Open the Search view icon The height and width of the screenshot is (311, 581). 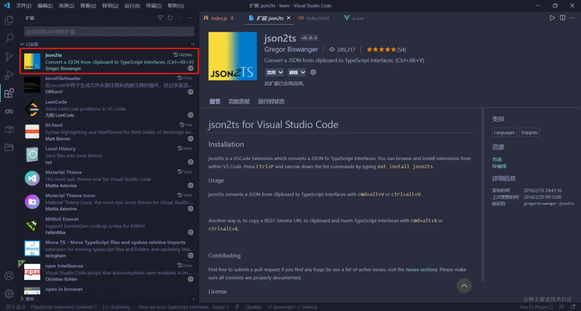point(9,39)
